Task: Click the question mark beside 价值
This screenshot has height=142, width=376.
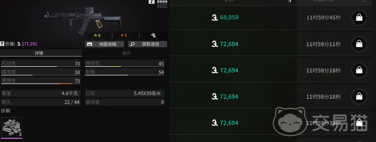Action: tap(2, 44)
